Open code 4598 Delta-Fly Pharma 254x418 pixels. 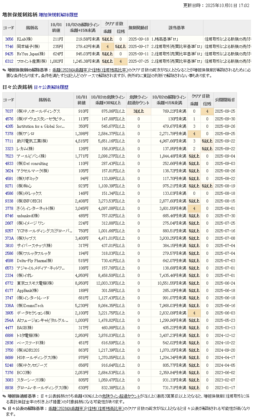coord(9,261)
